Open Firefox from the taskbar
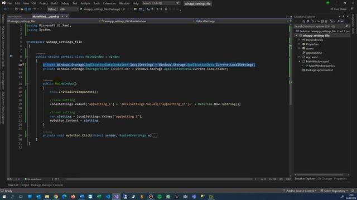This screenshot has width=357, height=200. coord(73,197)
